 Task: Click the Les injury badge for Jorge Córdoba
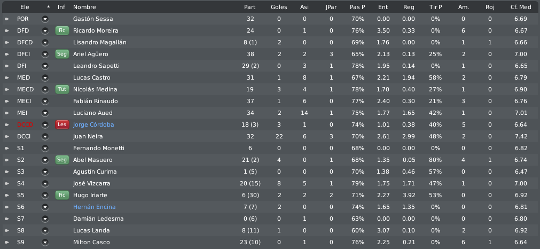pos(62,124)
